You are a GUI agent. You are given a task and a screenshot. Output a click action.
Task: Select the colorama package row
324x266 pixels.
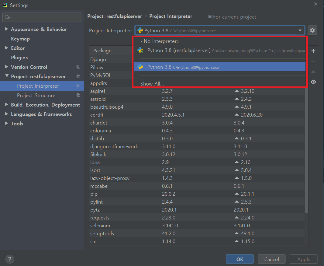(197, 131)
